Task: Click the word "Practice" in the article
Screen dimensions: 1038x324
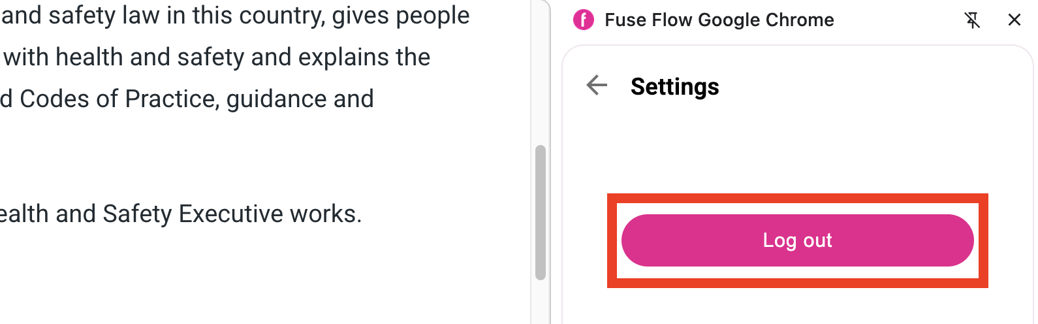Action: pyautogui.click(x=172, y=99)
